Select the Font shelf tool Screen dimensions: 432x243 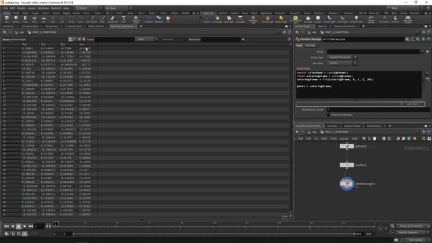tap(124, 19)
